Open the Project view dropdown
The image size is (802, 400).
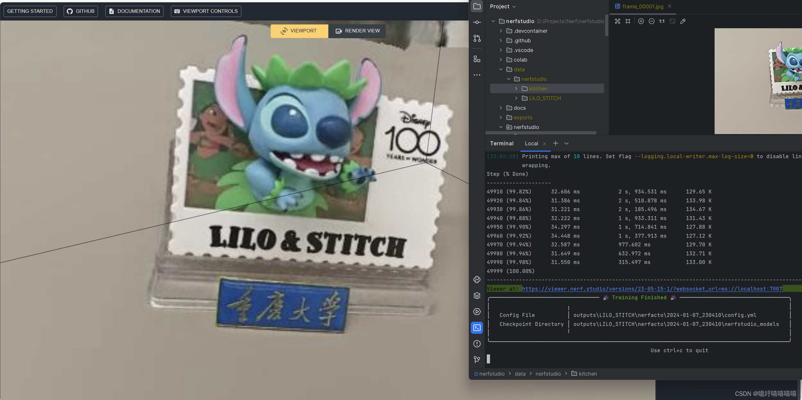(503, 6)
